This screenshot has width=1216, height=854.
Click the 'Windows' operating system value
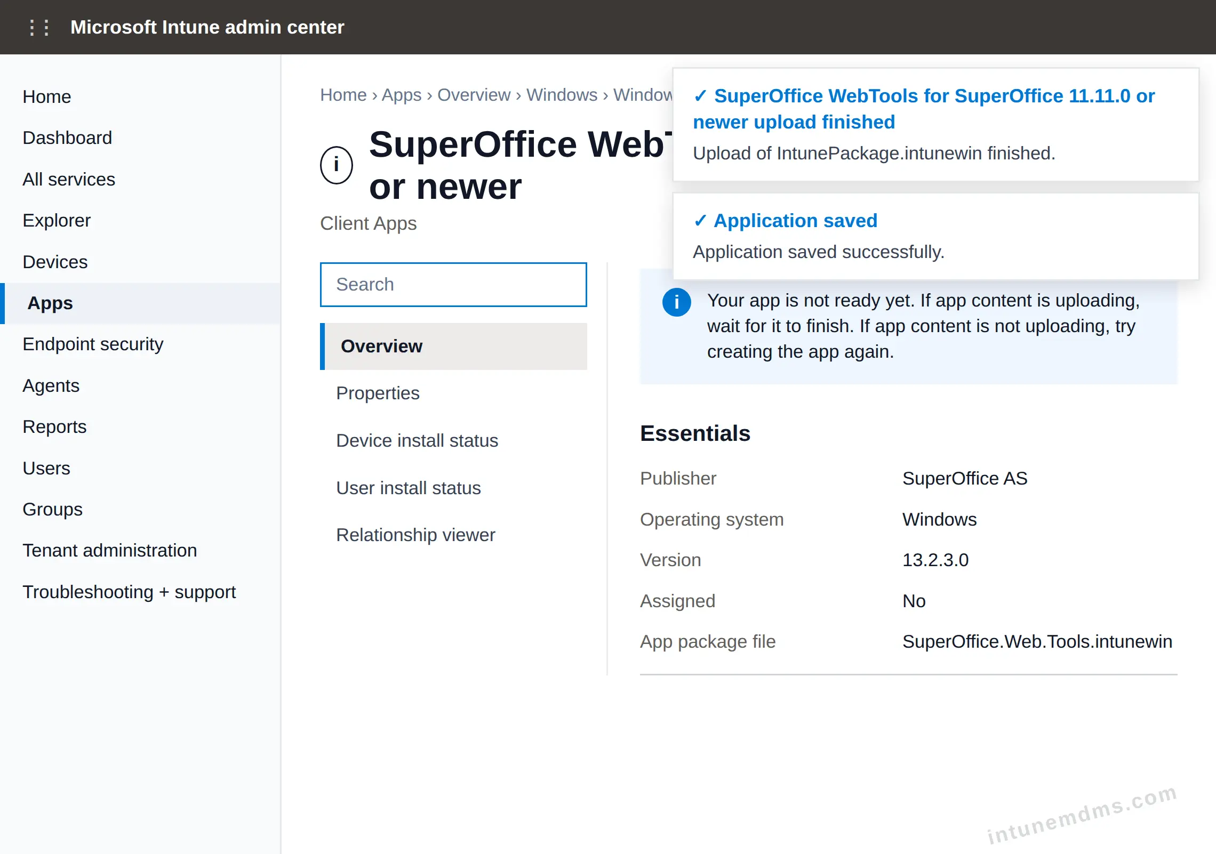click(x=939, y=519)
